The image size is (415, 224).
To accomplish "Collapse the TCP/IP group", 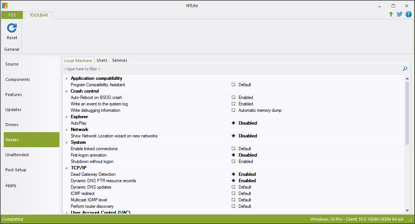I will coord(67,168).
